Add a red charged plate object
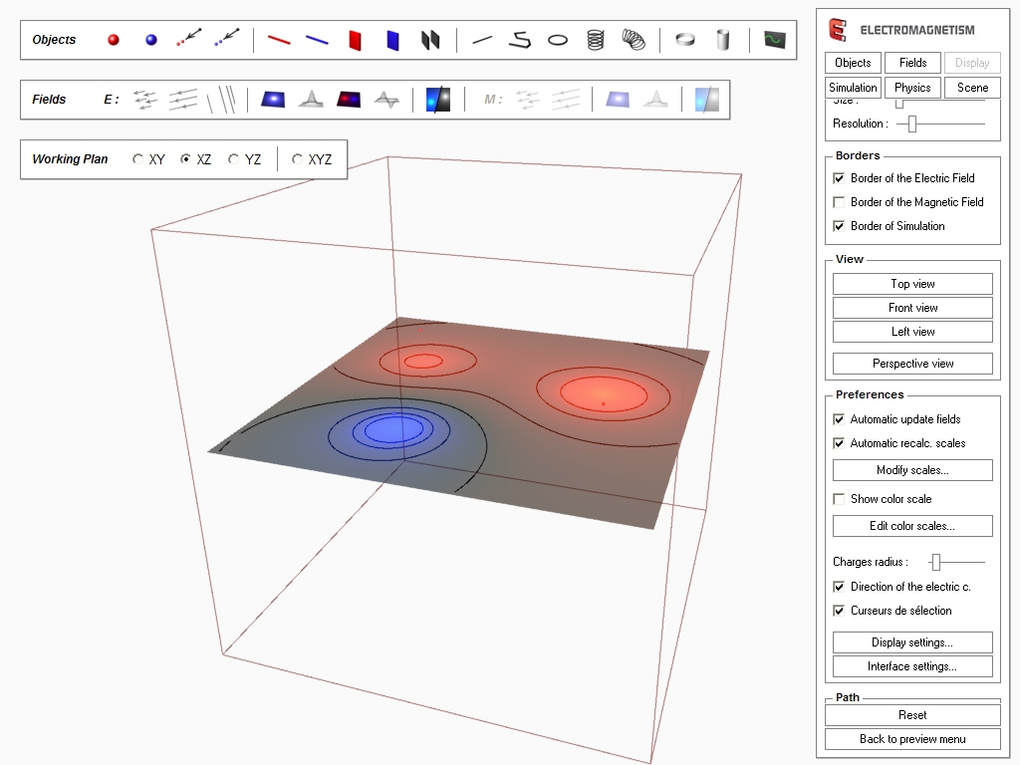Image resolution: width=1020 pixels, height=765 pixels. 355,40
